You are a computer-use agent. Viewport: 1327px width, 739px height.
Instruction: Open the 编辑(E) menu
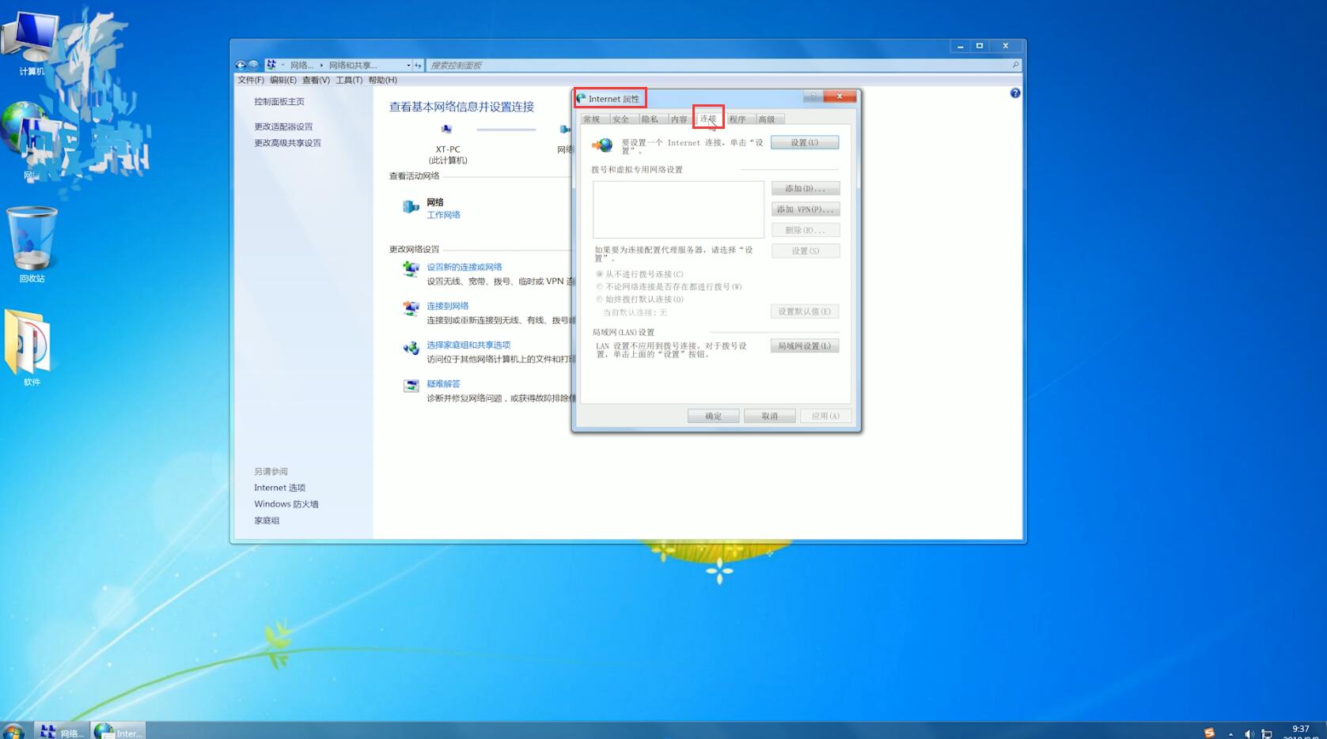[282, 80]
